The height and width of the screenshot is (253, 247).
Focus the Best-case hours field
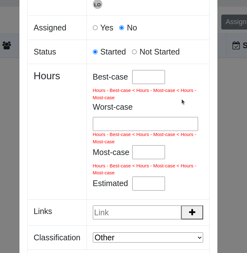[148, 77]
